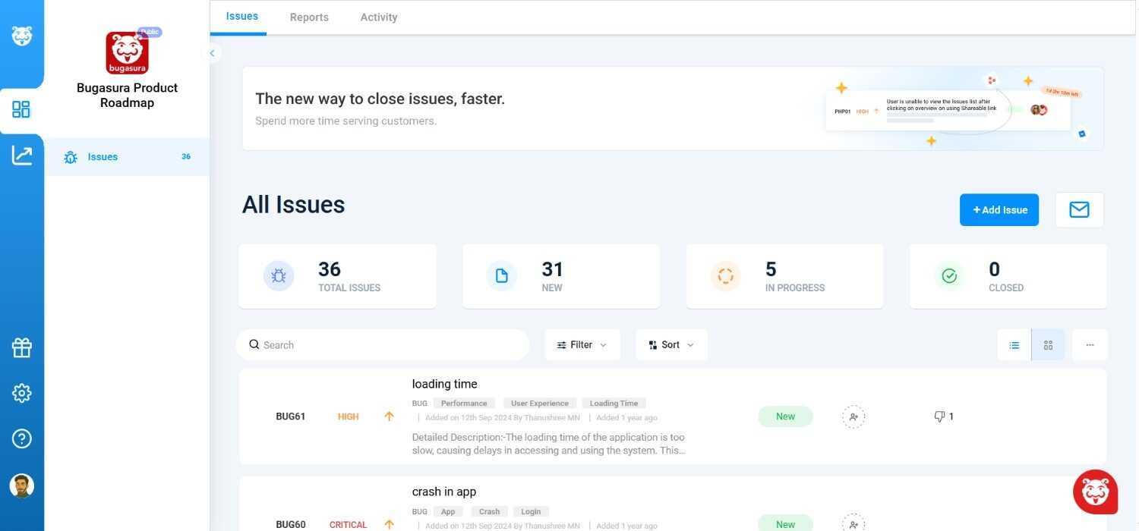Click the Add Issue button
Viewport: 1139px width, 531px height.
[x=999, y=210]
